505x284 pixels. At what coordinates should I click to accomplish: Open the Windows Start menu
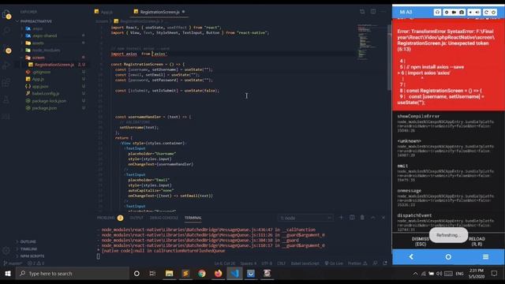coord(8,274)
